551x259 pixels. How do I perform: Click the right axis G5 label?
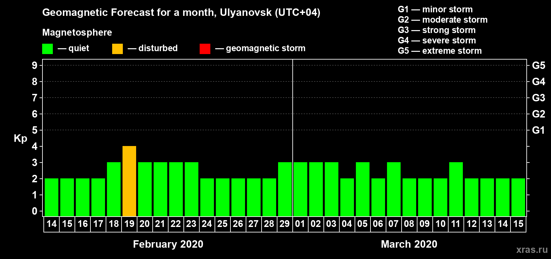click(x=538, y=65)
